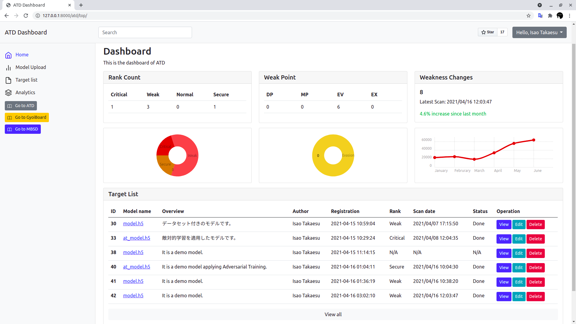Click the Search input field
Screen dimensions: 576x324
pyautogui.click(x=145, y=32)
